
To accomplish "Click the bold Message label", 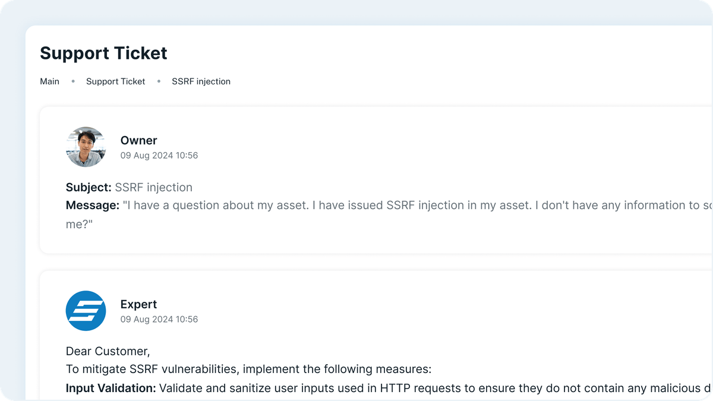I will pyautogui.click(x=93, y=206).
